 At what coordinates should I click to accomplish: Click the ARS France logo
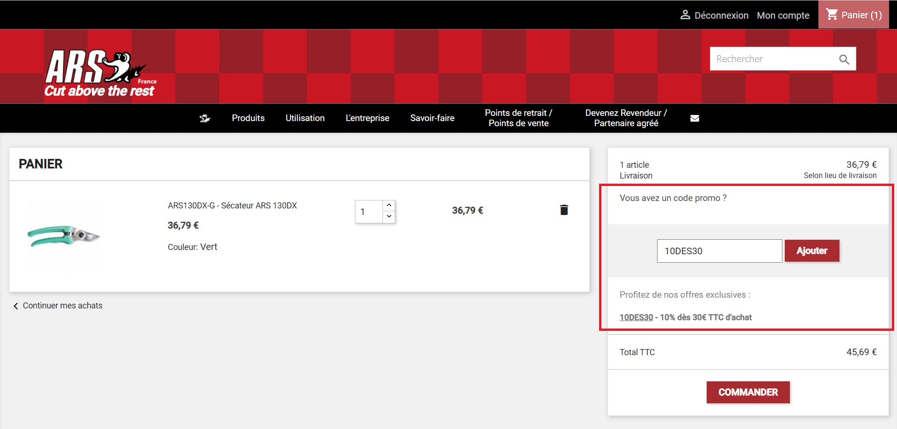point(100,74)
